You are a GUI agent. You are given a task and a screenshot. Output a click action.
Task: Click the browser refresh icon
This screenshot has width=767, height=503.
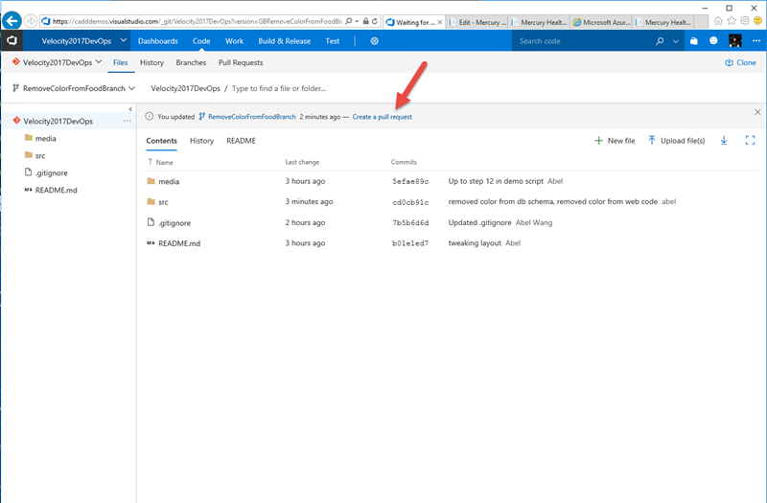pyautogui.click(x=375, y=21)
